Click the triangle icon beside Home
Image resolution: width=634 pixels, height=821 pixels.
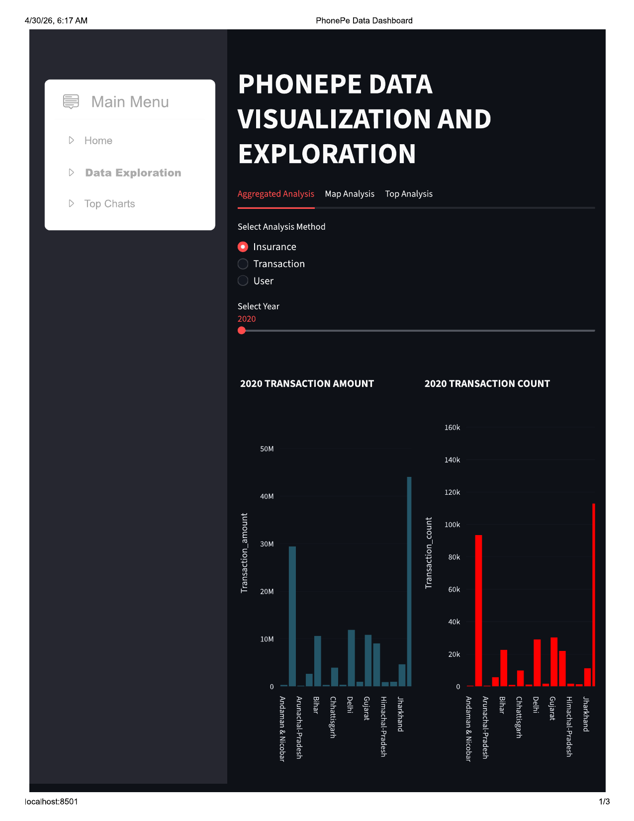tap(72, 140)
